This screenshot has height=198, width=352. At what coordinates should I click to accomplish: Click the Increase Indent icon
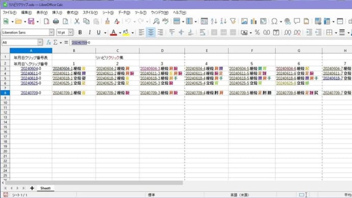[x=309, y=33]
